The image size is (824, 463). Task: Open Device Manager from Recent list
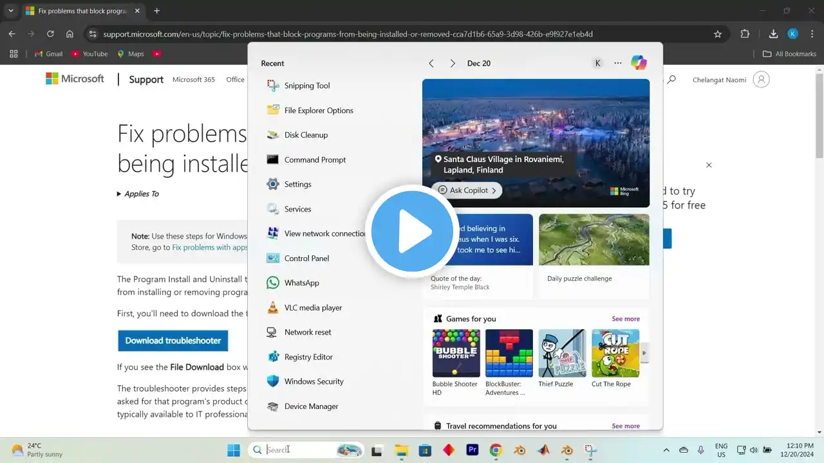click(x=302, y=406)
